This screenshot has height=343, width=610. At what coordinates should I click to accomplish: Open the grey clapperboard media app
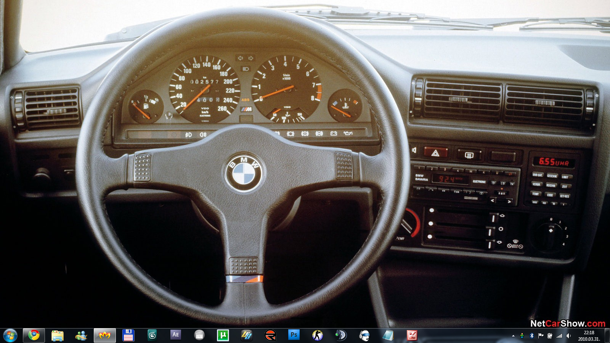[199, 335]
